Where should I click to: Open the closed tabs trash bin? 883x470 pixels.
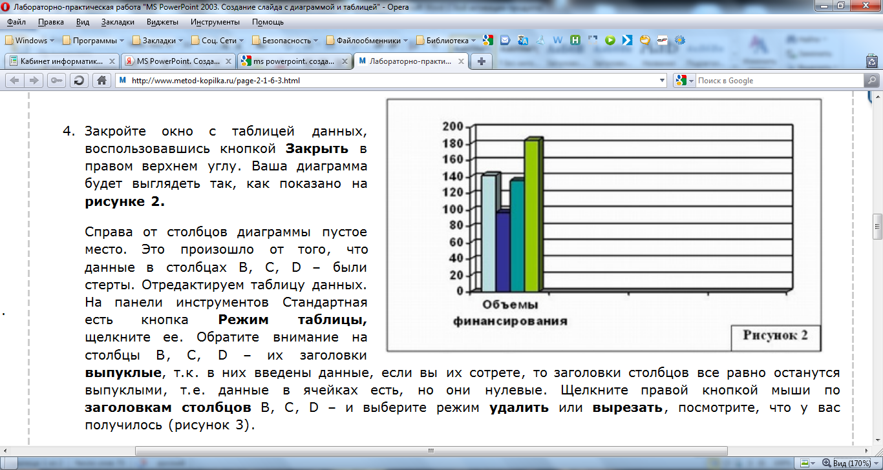point(871,61)
